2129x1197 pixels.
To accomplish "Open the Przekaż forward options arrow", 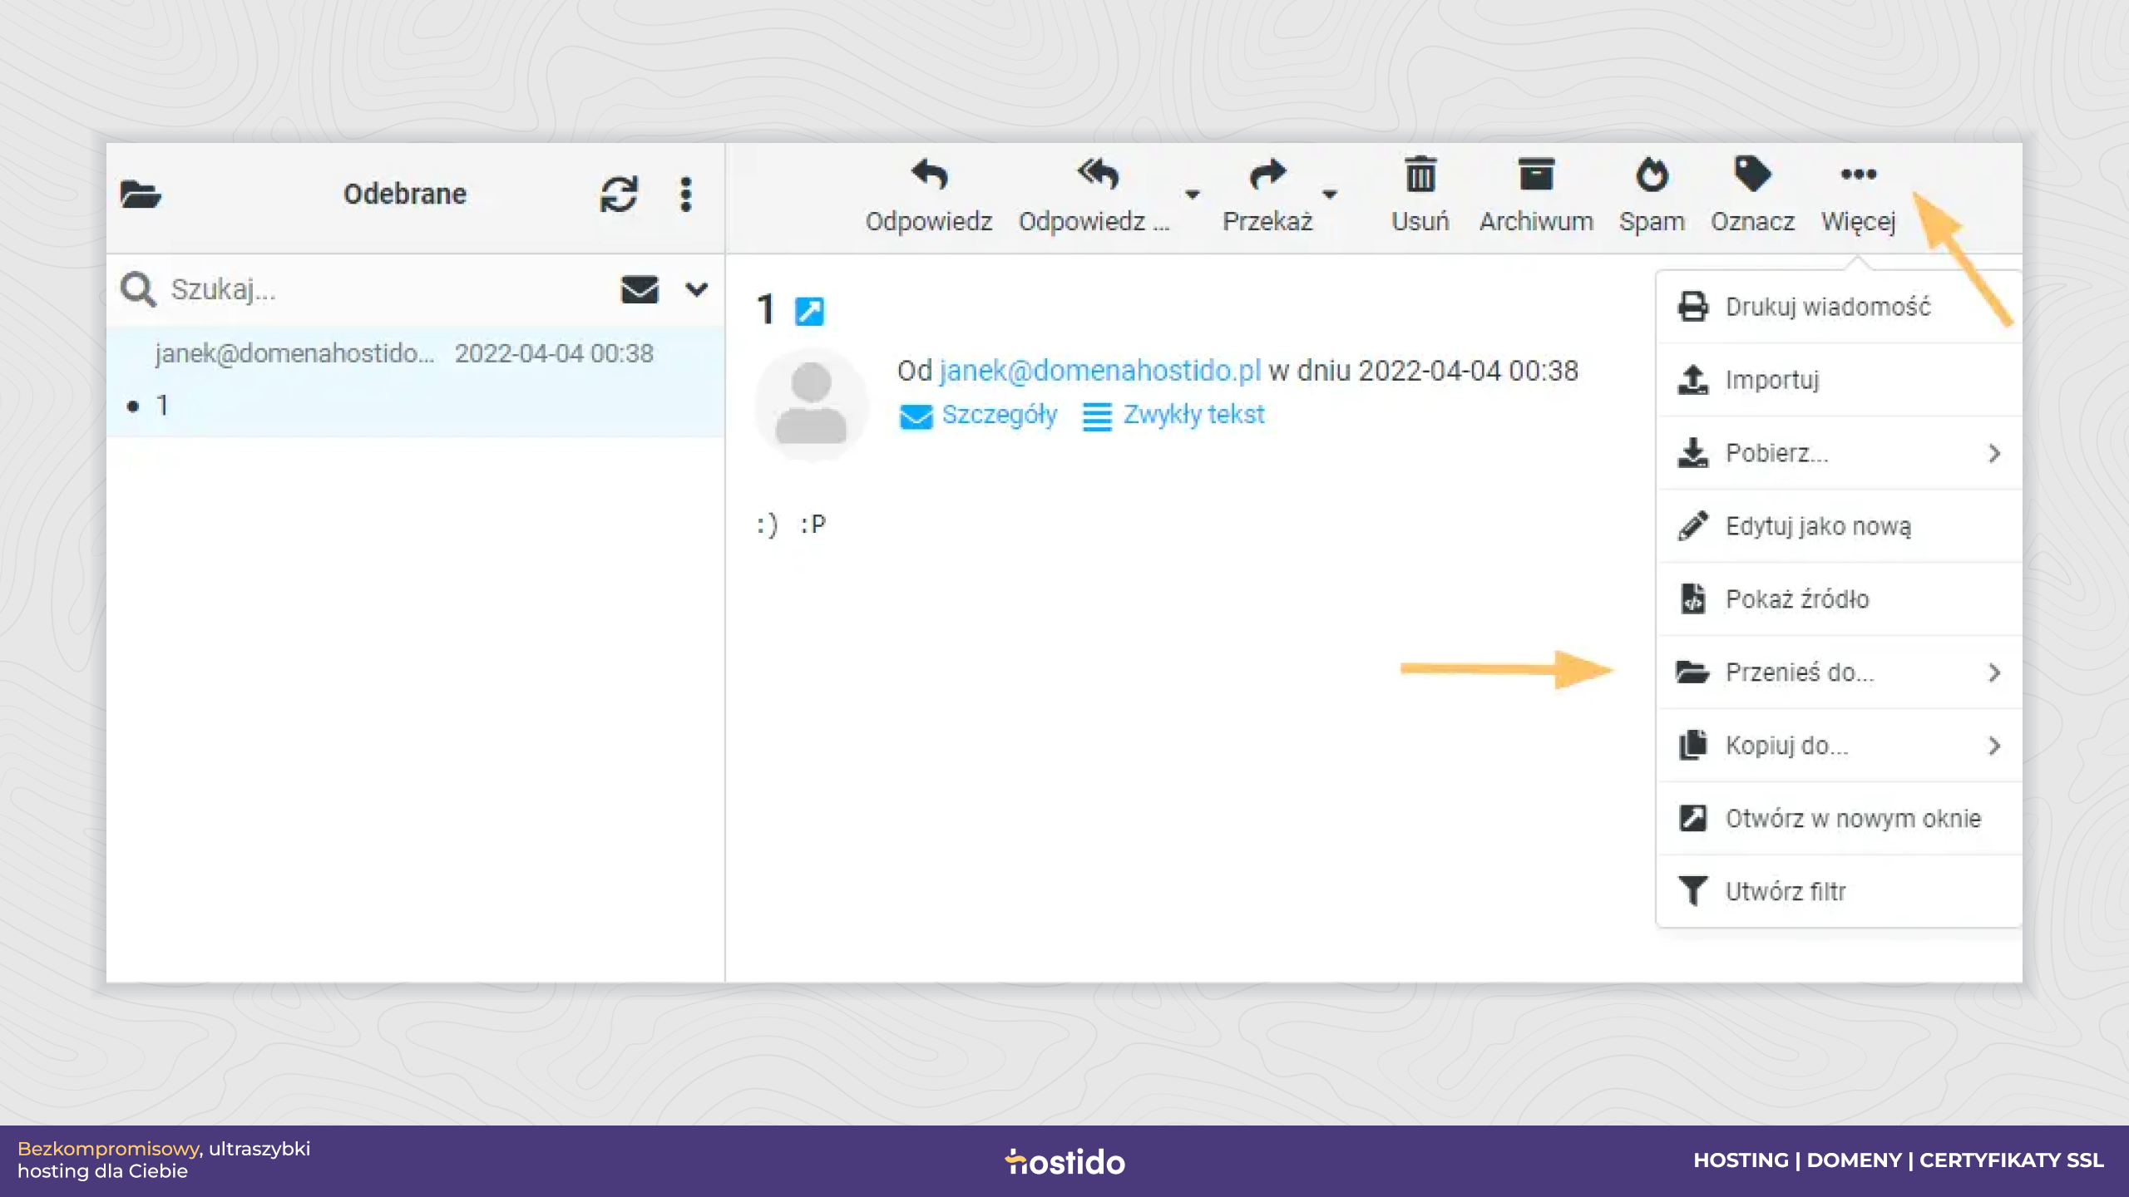I will click(1330, 195).
